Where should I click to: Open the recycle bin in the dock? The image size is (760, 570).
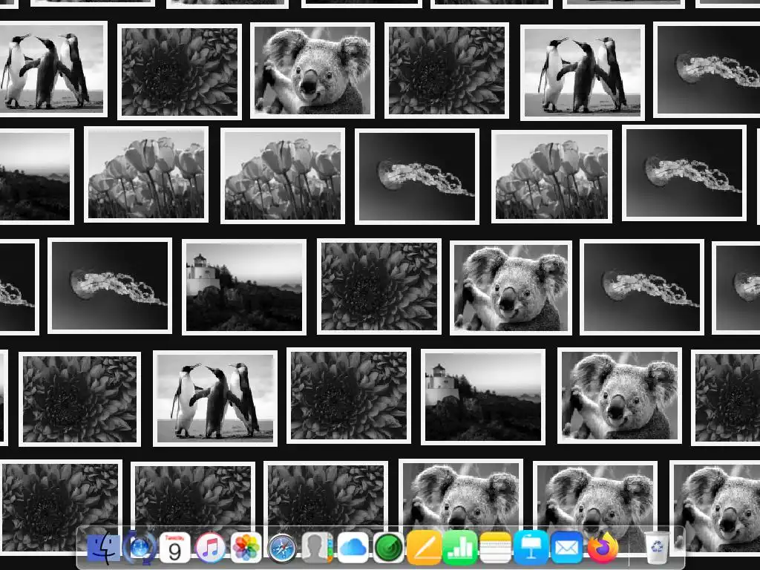[657, 548]
